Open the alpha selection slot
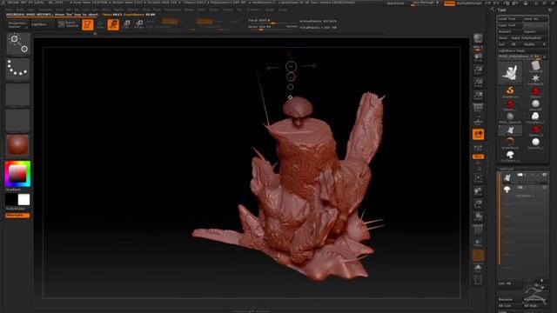This screenshot has width=557, height=313. (x=17, y=95)
